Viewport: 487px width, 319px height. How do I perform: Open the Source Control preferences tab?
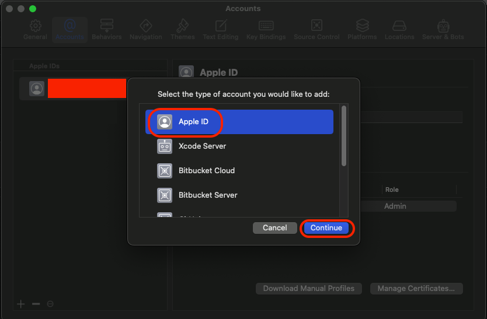(x=316, y=30)
